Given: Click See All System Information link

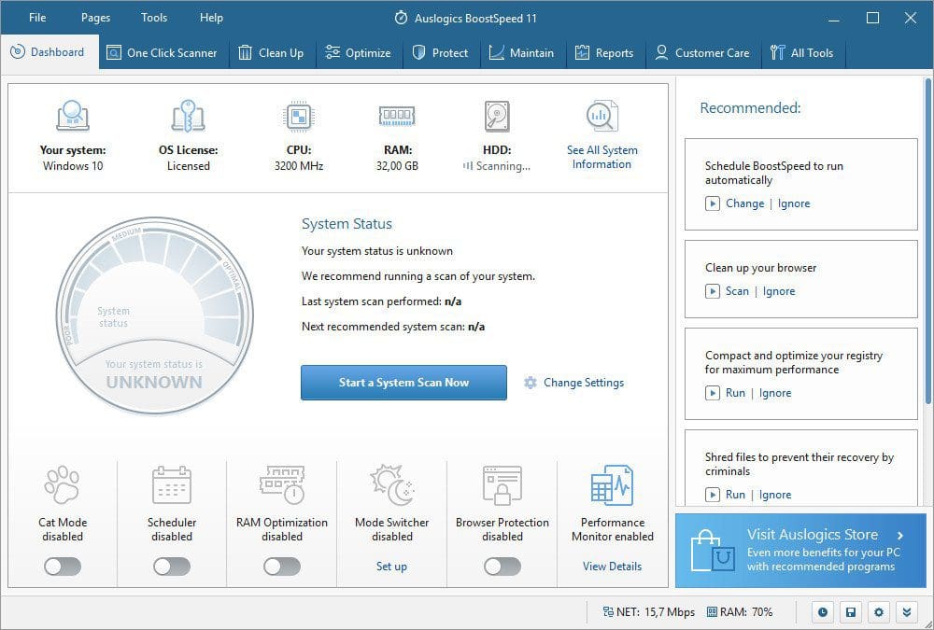Looking at the screenshot, I should click(601, 158).
